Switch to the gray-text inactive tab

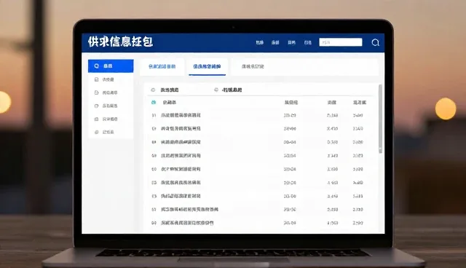point(253,66)
